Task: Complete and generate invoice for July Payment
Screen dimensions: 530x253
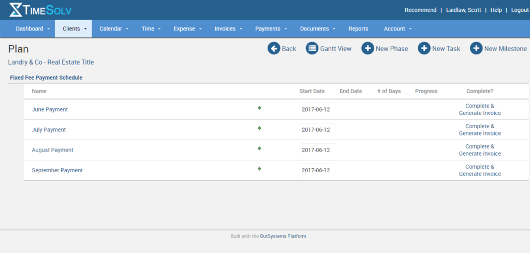Action: point(480,130)
